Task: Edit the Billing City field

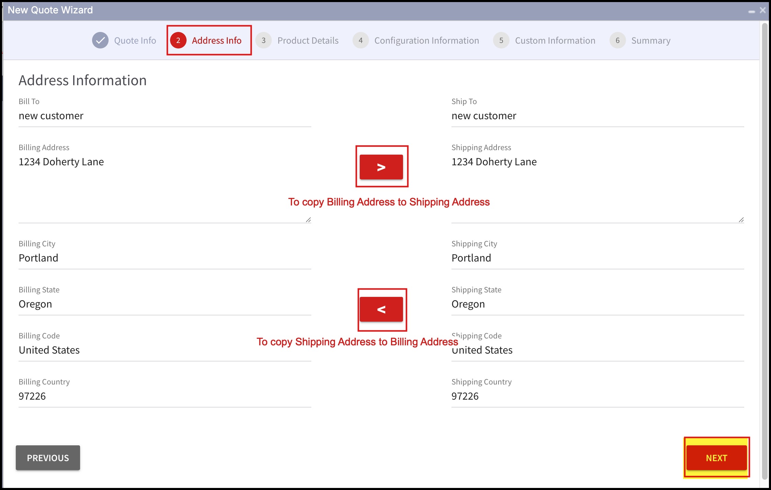Action: (165, 258)
